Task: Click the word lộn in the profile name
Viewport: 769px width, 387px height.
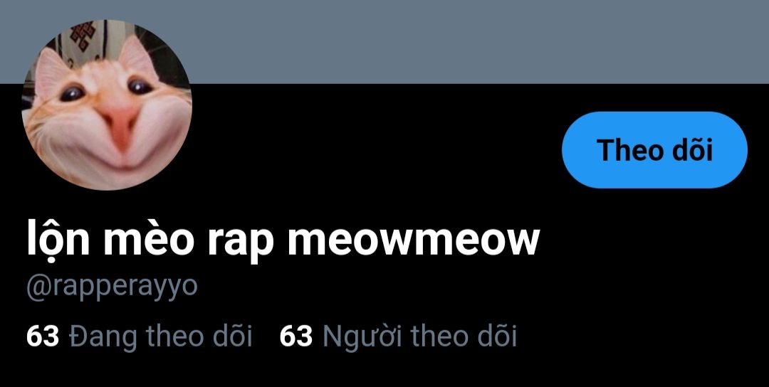Action: point(58,238)
